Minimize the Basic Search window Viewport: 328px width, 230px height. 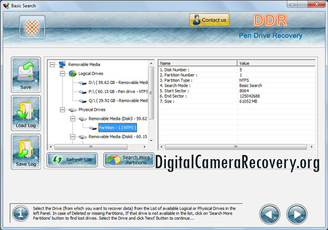pos(292,4)
